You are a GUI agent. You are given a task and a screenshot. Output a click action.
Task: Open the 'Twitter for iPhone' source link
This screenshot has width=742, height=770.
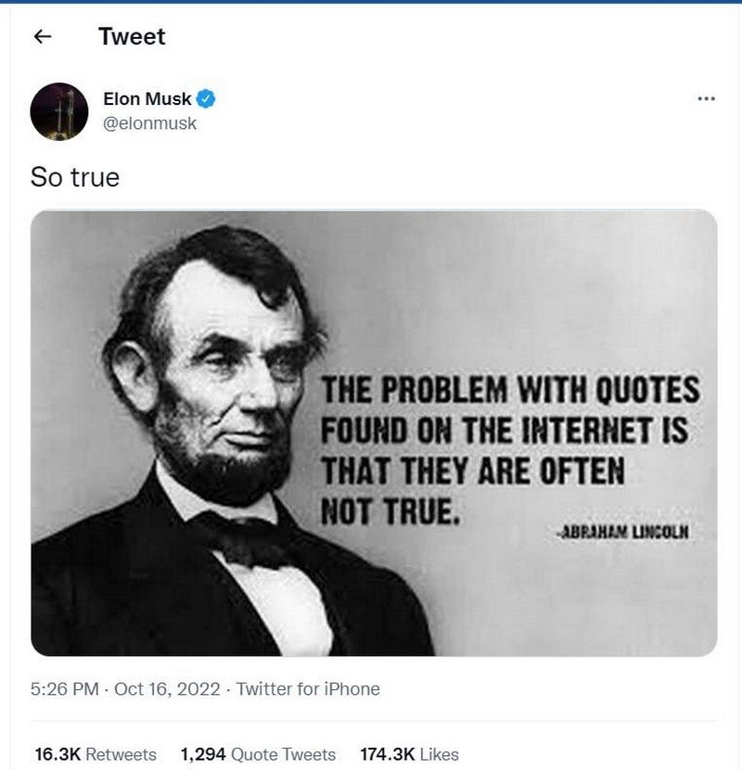coord(308,689)
